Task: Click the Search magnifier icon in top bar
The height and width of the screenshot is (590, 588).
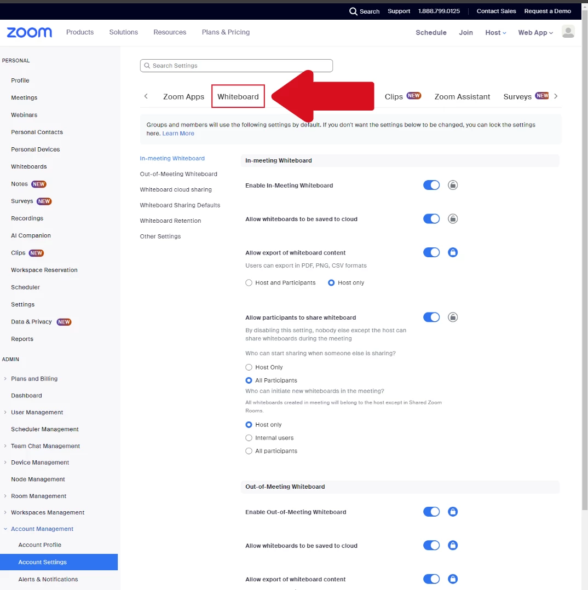Action: [353, 11]
